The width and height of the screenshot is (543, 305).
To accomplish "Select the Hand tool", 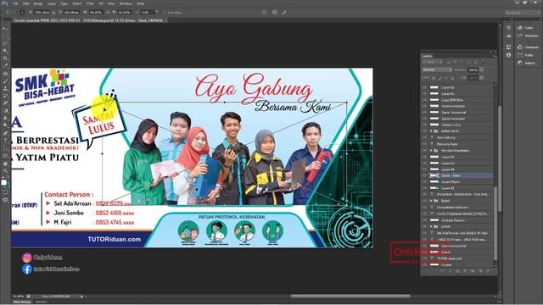I will coord(5,164).
